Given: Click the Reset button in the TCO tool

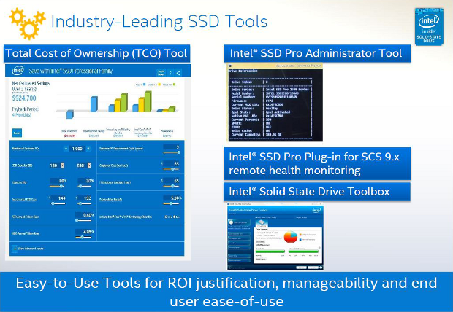Looking at the screenshot, I should click(17, 133).
